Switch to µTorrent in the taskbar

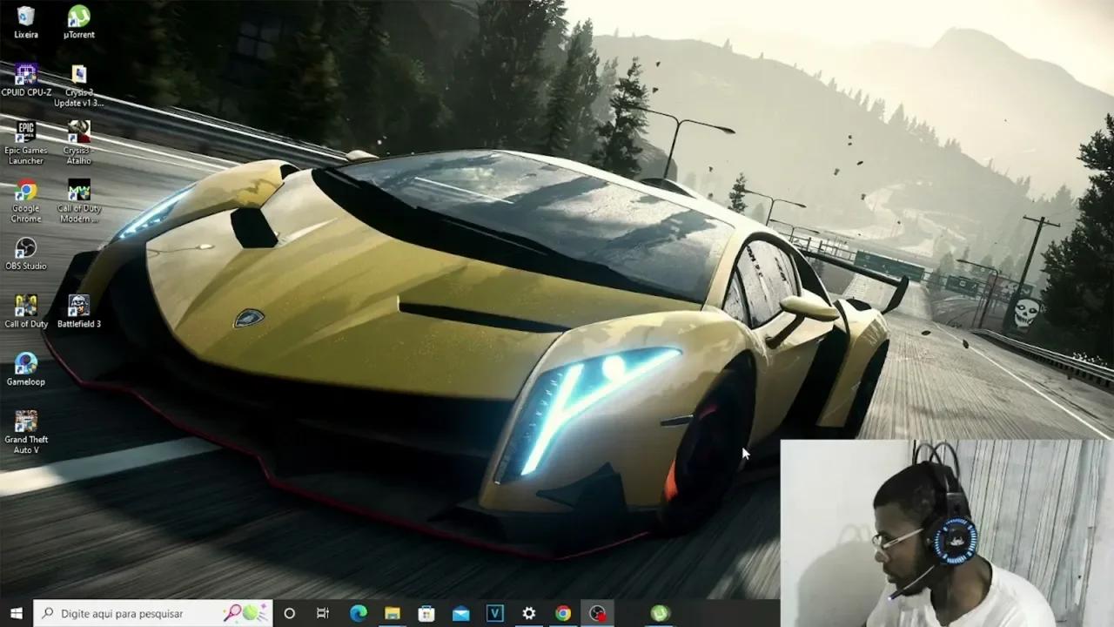click(661, 613)
